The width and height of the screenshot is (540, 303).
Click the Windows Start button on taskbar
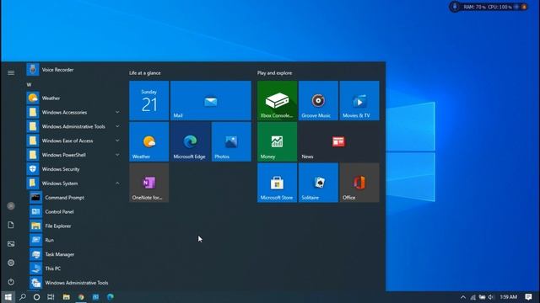click(x=8, y=297)
